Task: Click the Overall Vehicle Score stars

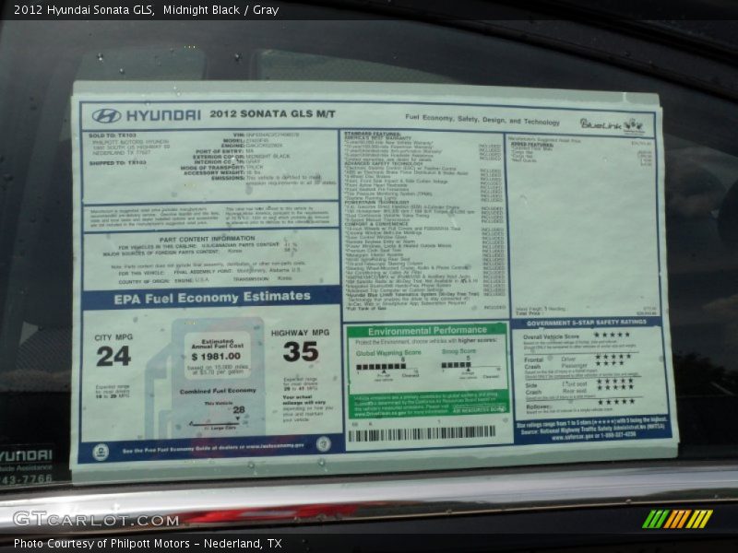Action: click(x=612, y=335)
